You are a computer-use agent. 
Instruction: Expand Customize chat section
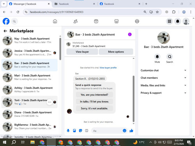[163, 70]
